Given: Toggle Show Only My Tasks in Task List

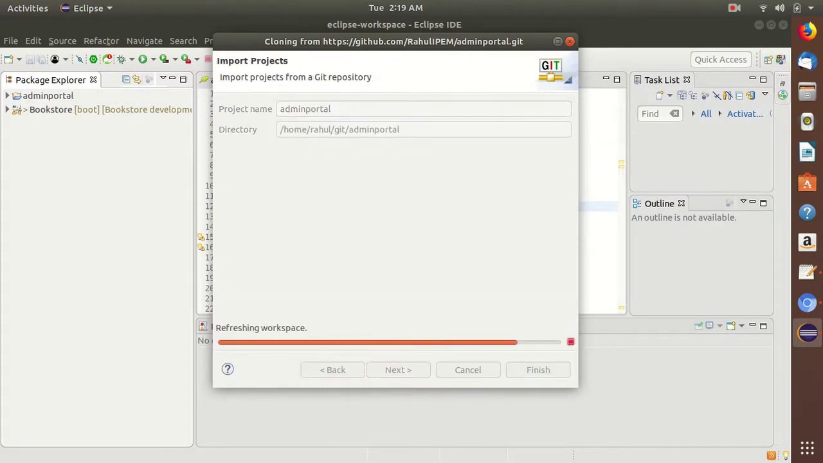Looking at the screenshot, I should click(x=728, y=95).
